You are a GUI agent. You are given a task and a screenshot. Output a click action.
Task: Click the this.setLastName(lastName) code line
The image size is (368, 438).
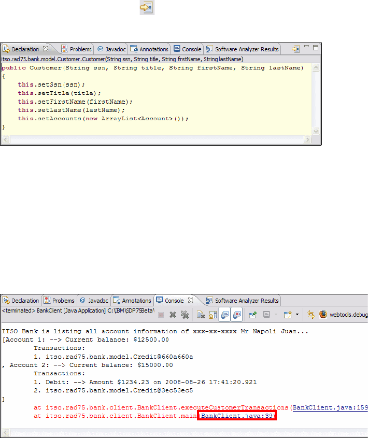71,110
